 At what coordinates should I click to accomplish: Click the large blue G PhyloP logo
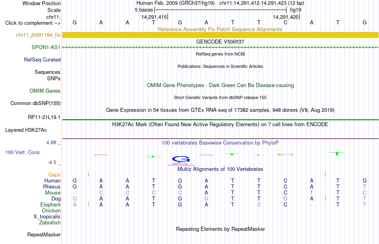pyautogui.click(x=181, y=159)
